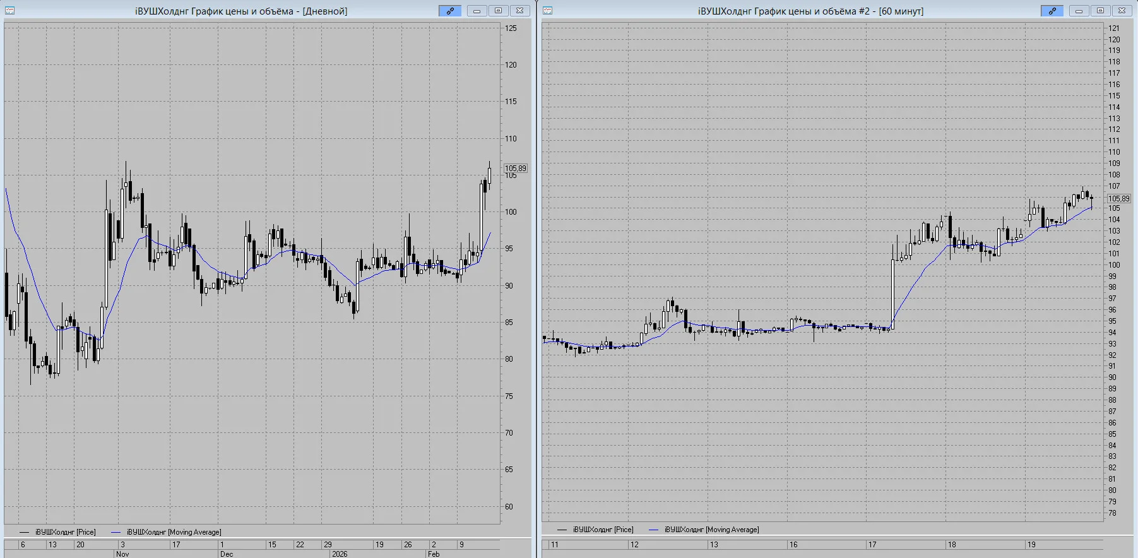Screen dimensions: 1138x558
Task: Click price level '85' on the daily chart axis
Action: (509, 323)
